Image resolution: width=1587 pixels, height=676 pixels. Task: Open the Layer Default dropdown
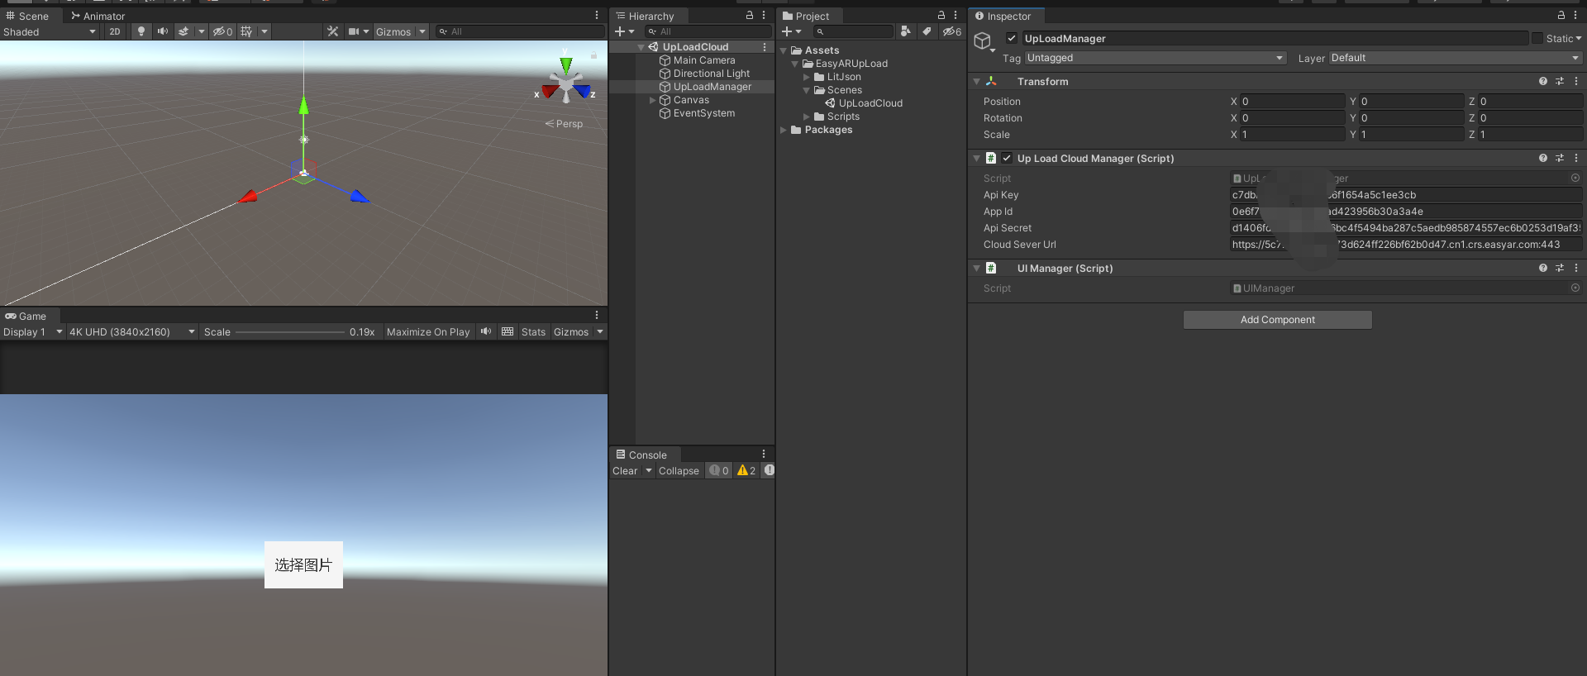tap(1455, 58)
